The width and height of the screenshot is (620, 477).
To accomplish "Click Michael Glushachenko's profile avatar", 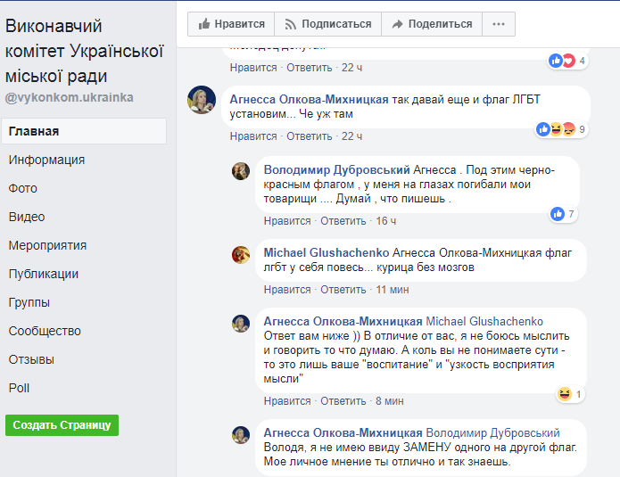I will pos(241,254).
